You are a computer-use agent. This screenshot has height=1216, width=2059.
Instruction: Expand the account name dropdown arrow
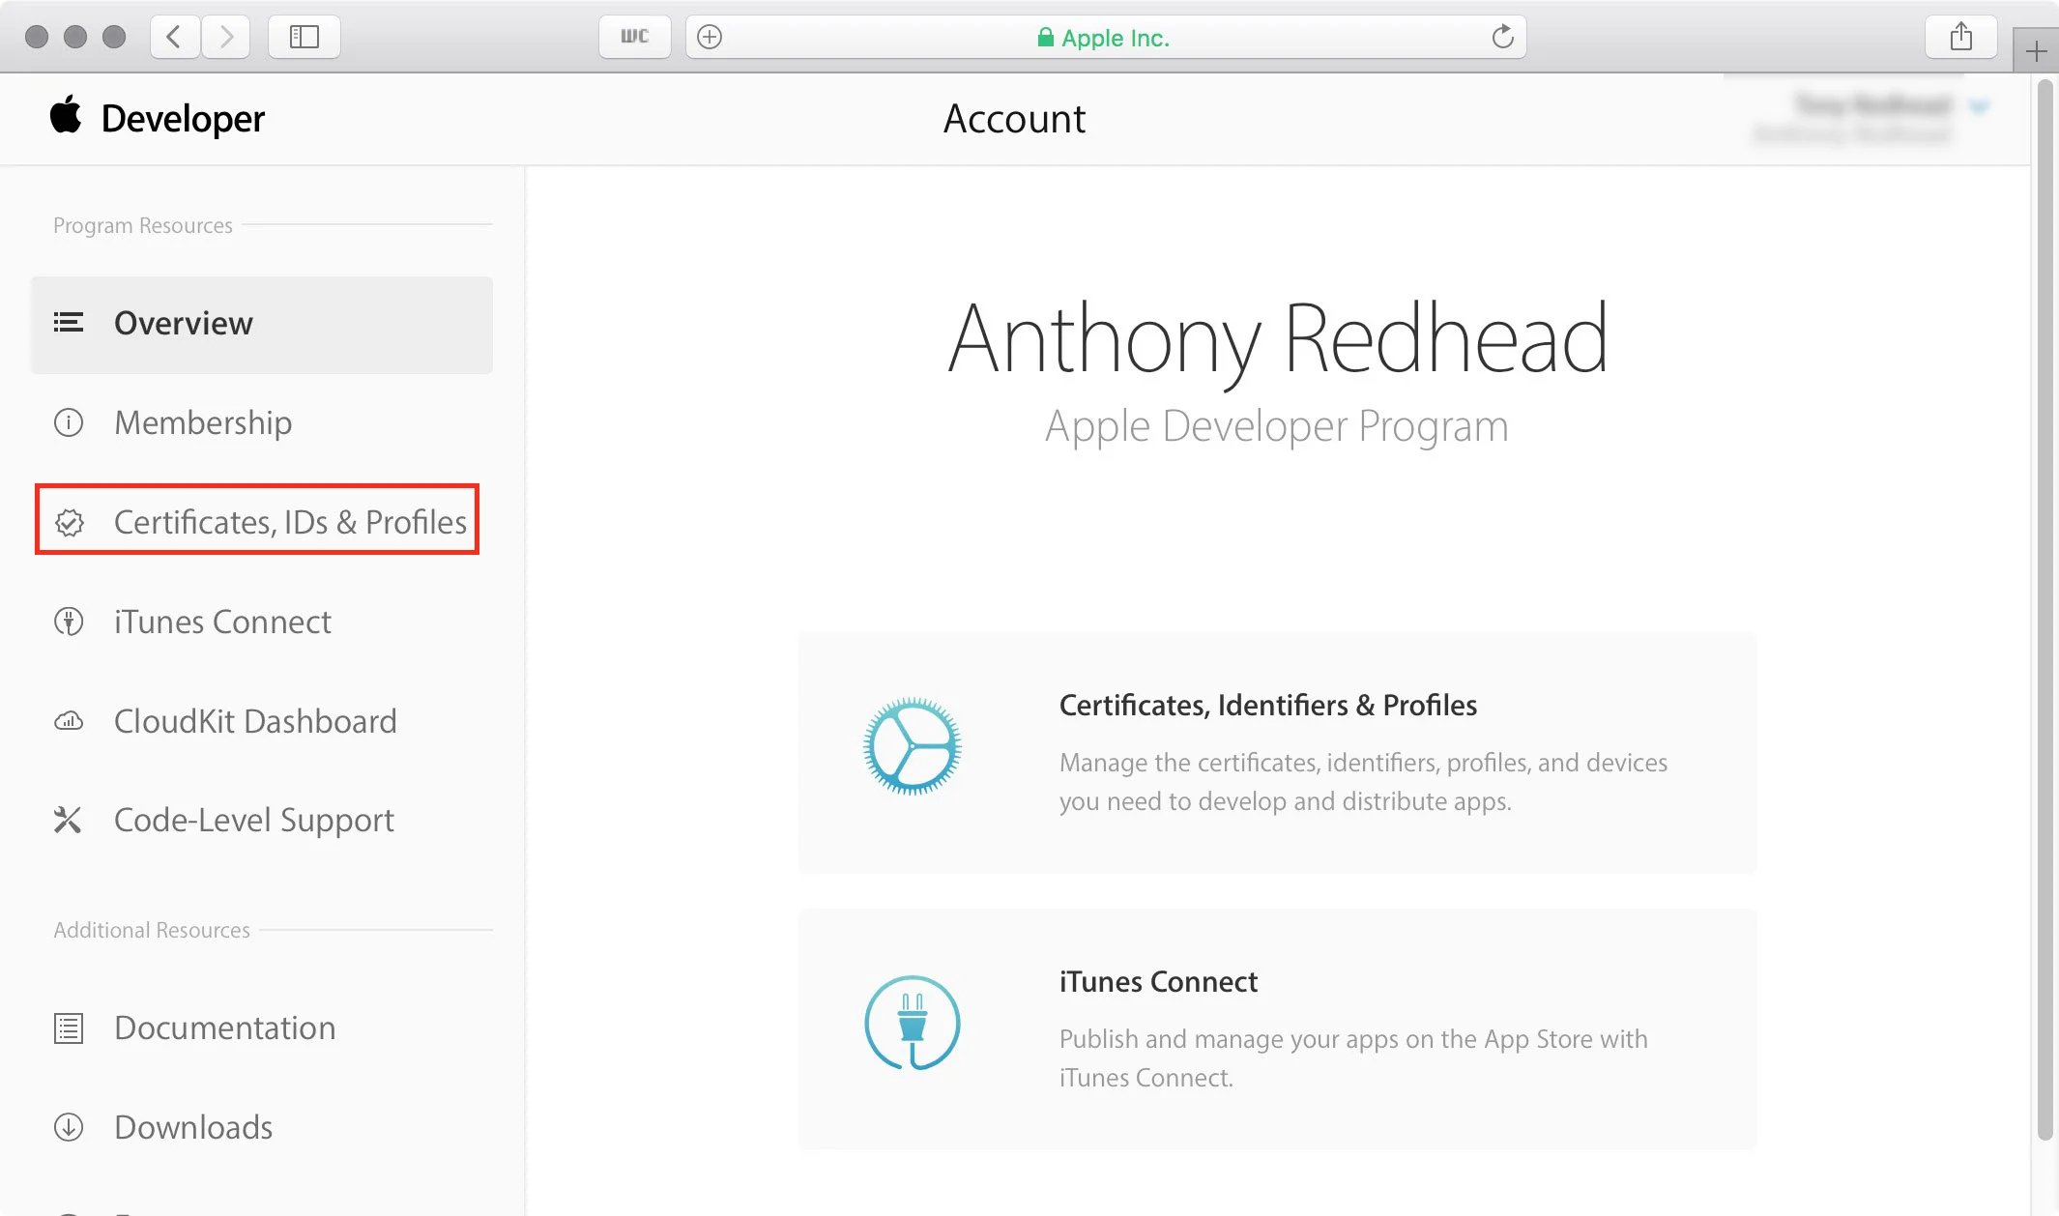1979,106
